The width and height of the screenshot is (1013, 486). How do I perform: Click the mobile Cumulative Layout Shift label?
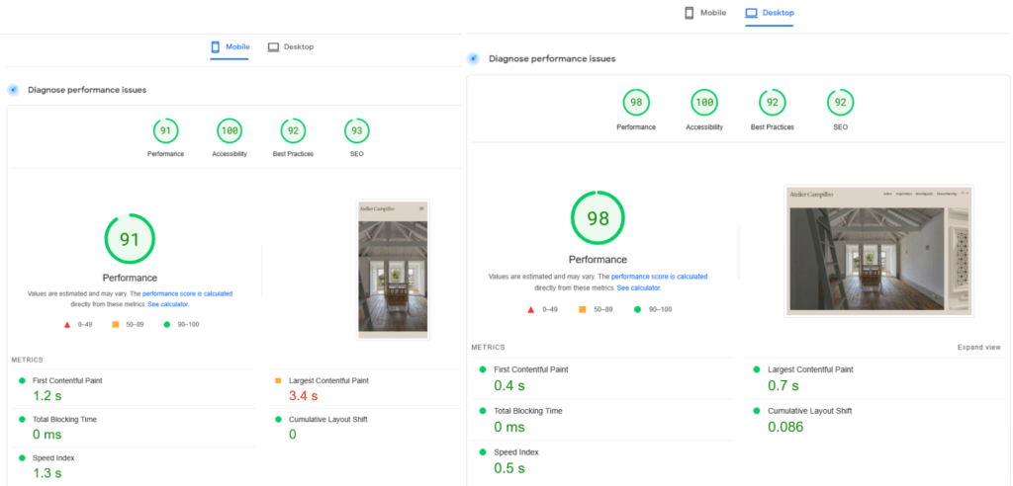328,420
